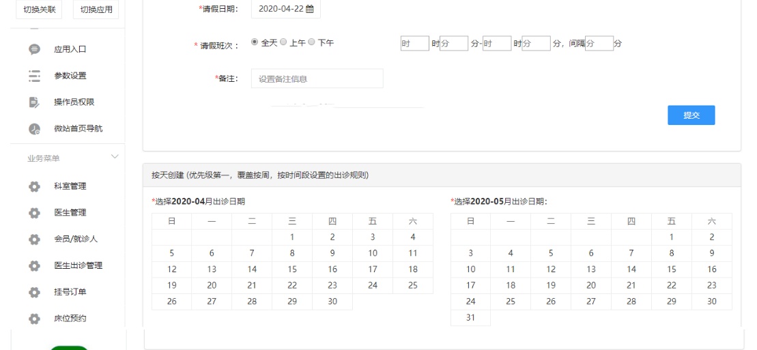Screen dimensions: 757x350
Task: Select April 22 in the 2020-04 calendar
Action: pos(291,286)
